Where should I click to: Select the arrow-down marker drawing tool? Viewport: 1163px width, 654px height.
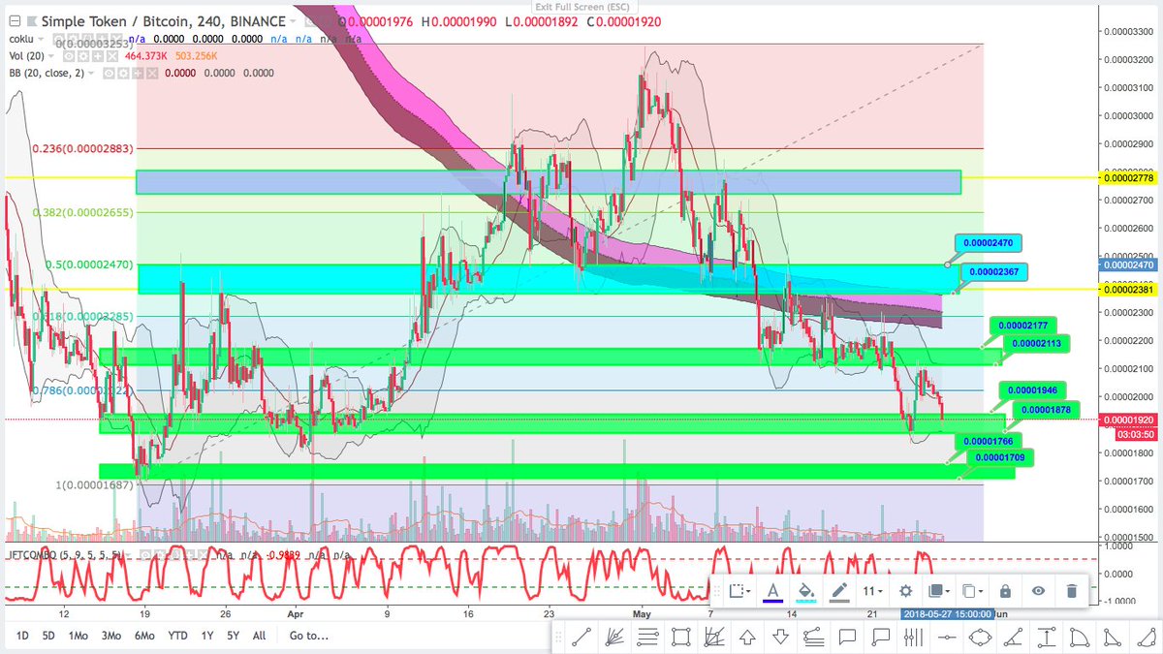(x=780, y=636)
